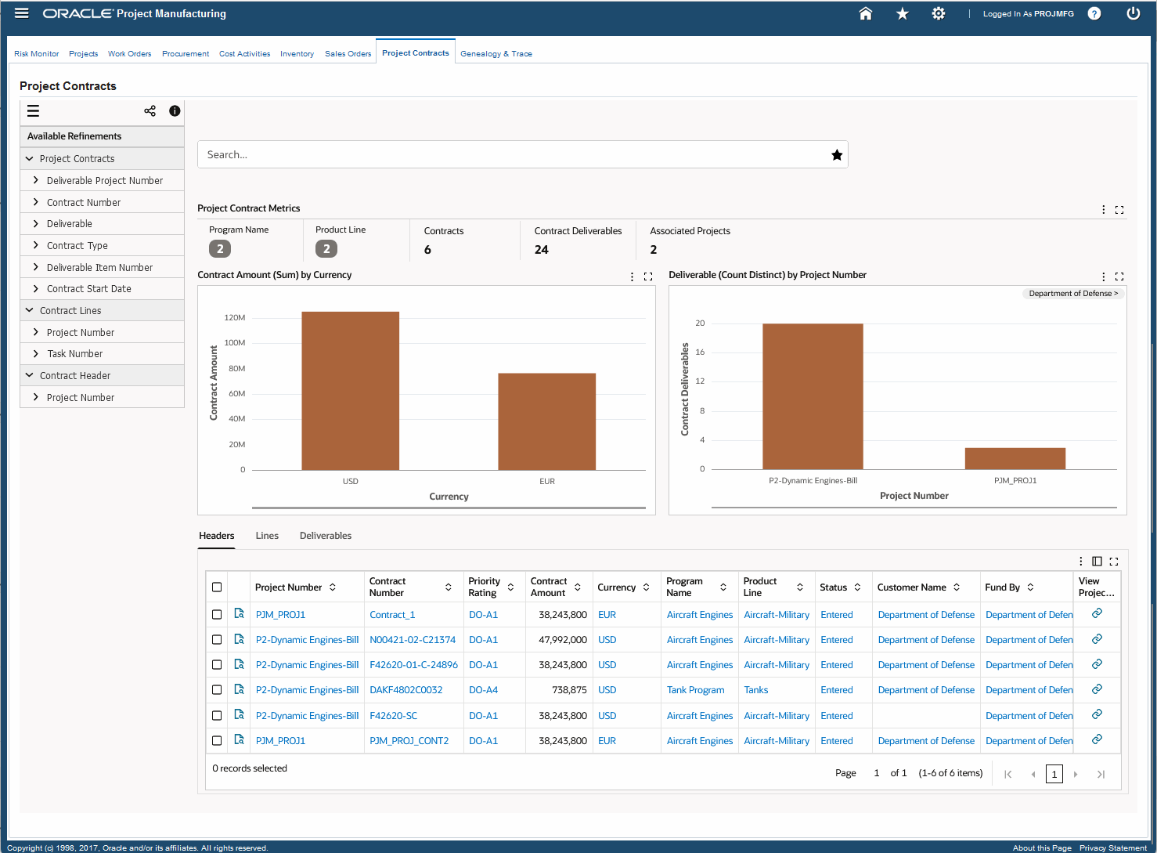1157x853 pixels.
Task: Open contract DAKF4802C0032 link
Action: (x=406, y=690)
